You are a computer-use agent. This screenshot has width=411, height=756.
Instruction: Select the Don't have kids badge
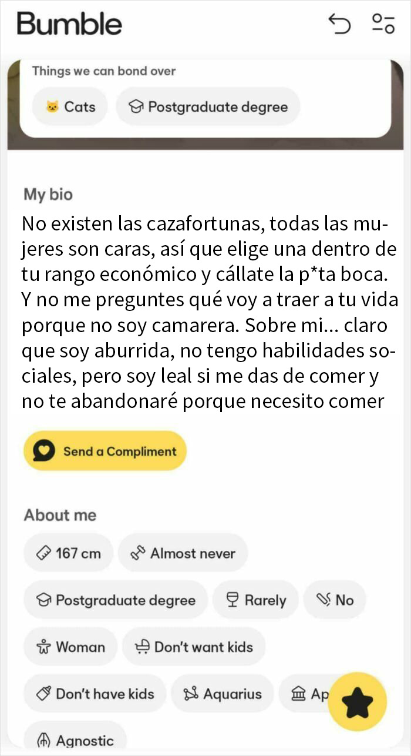pyautogui.click(x=96, y=694)
